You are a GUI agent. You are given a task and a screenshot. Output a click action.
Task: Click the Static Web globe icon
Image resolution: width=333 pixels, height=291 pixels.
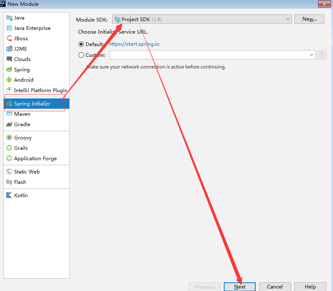9,171
